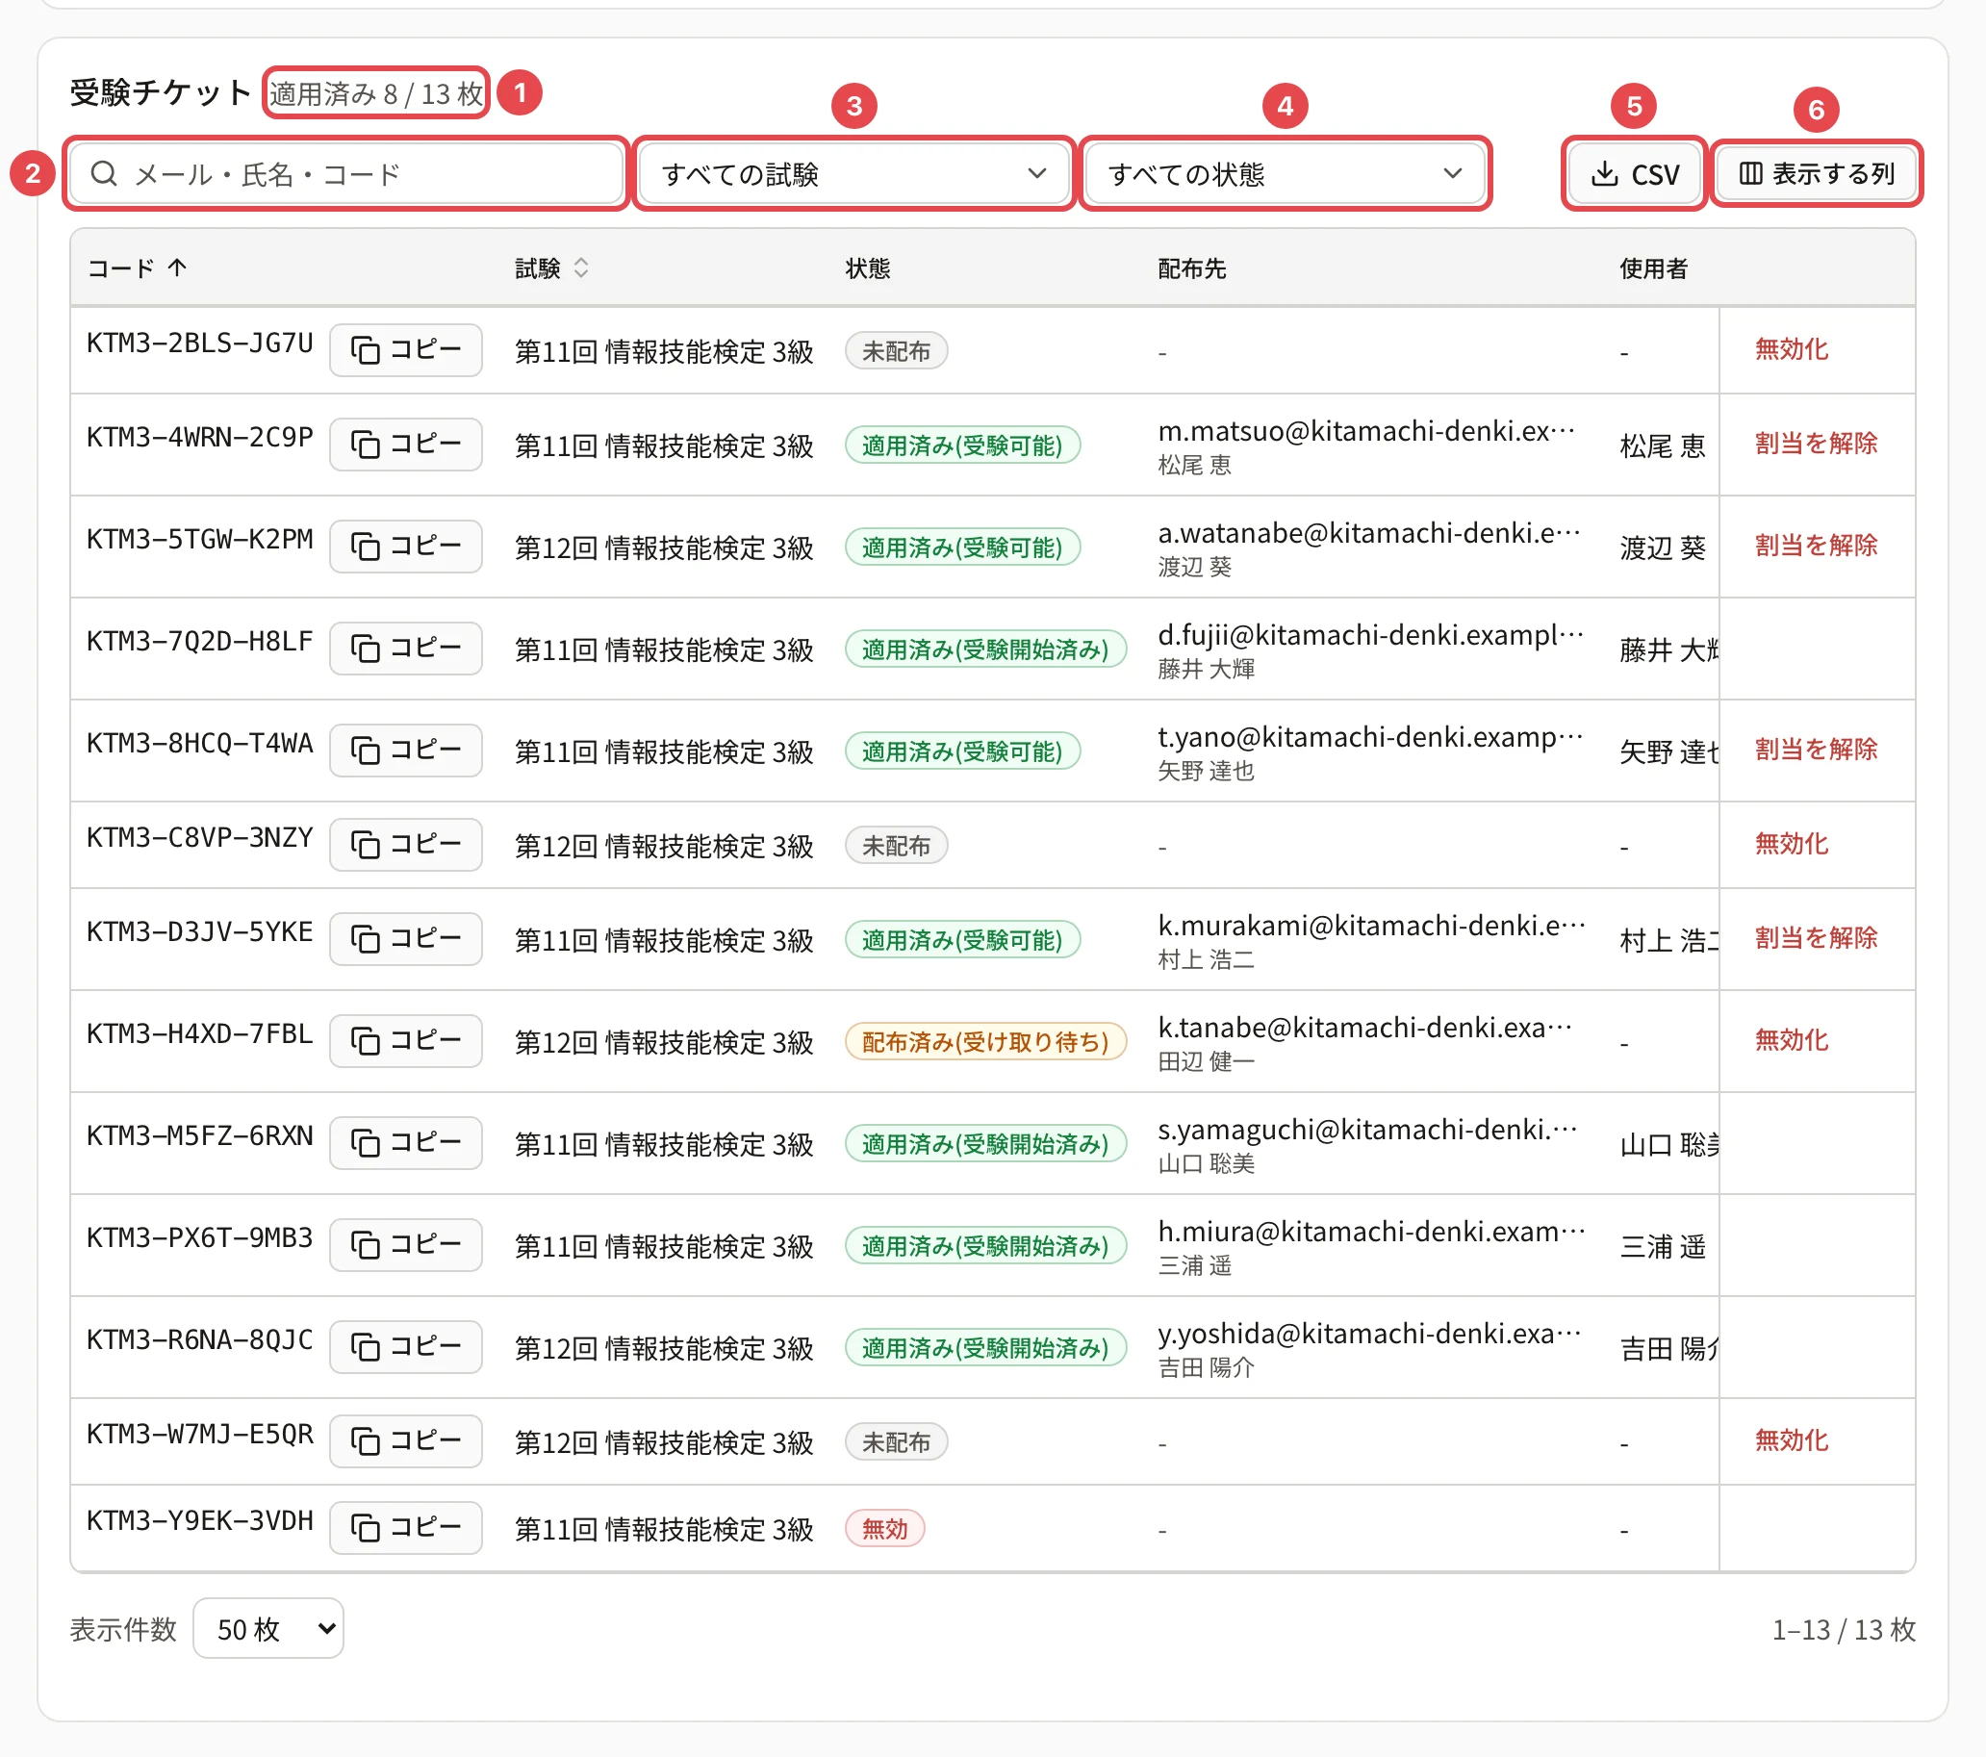
Task: Click the email s.yamaguchi@kitamachi-denki.…
Action: click(1367, 1131)
